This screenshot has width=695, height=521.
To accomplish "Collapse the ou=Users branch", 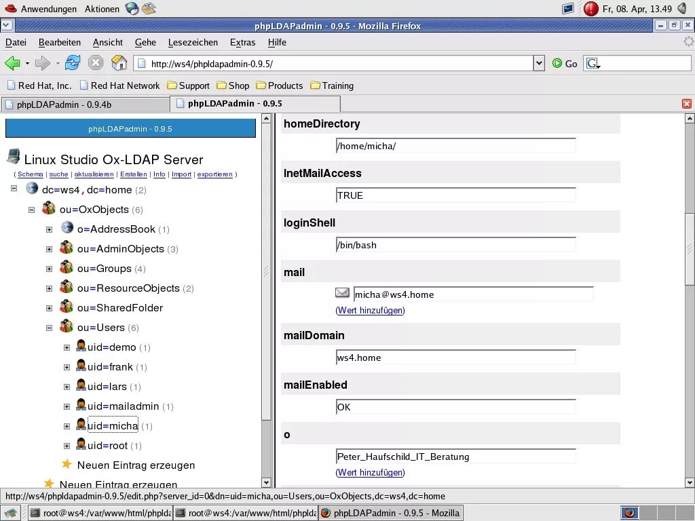I will pos(48,327).
